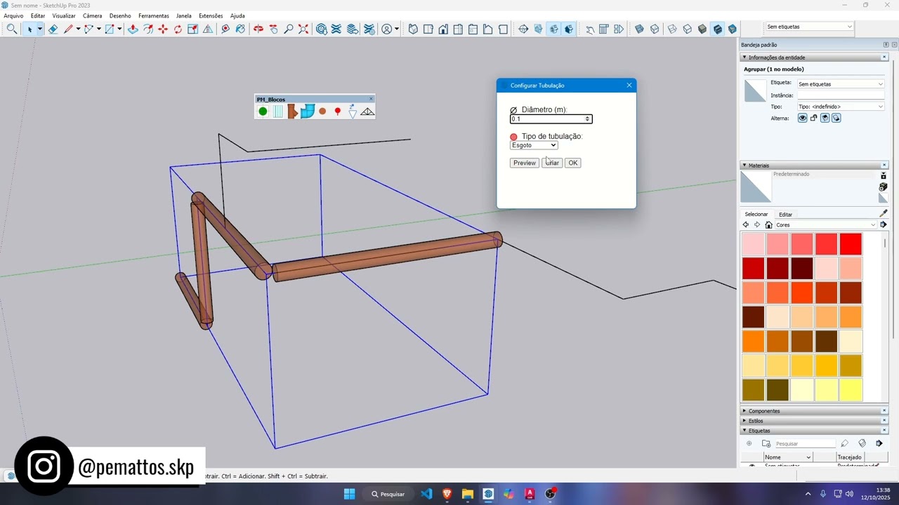899x505 pixels.
Task: Click OK in Configurar Tubulação
Action: 573,163
